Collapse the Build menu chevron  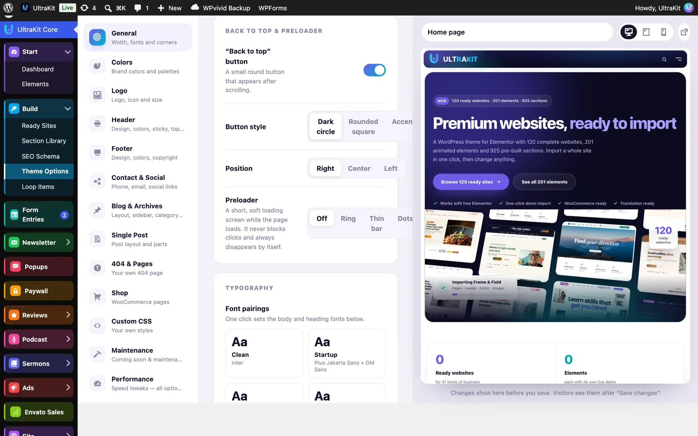point(68,109)
